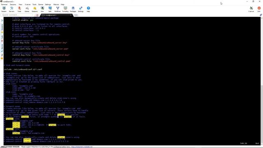Open the Packages toolbar icon
The image size is (263, 148).
(x=73, y=9)
